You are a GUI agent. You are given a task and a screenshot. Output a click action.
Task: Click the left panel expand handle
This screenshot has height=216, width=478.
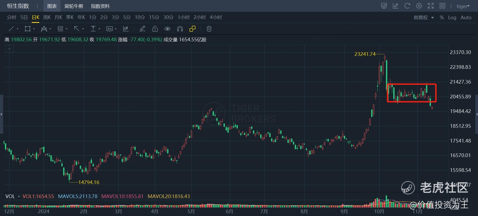tap(1, 114)
